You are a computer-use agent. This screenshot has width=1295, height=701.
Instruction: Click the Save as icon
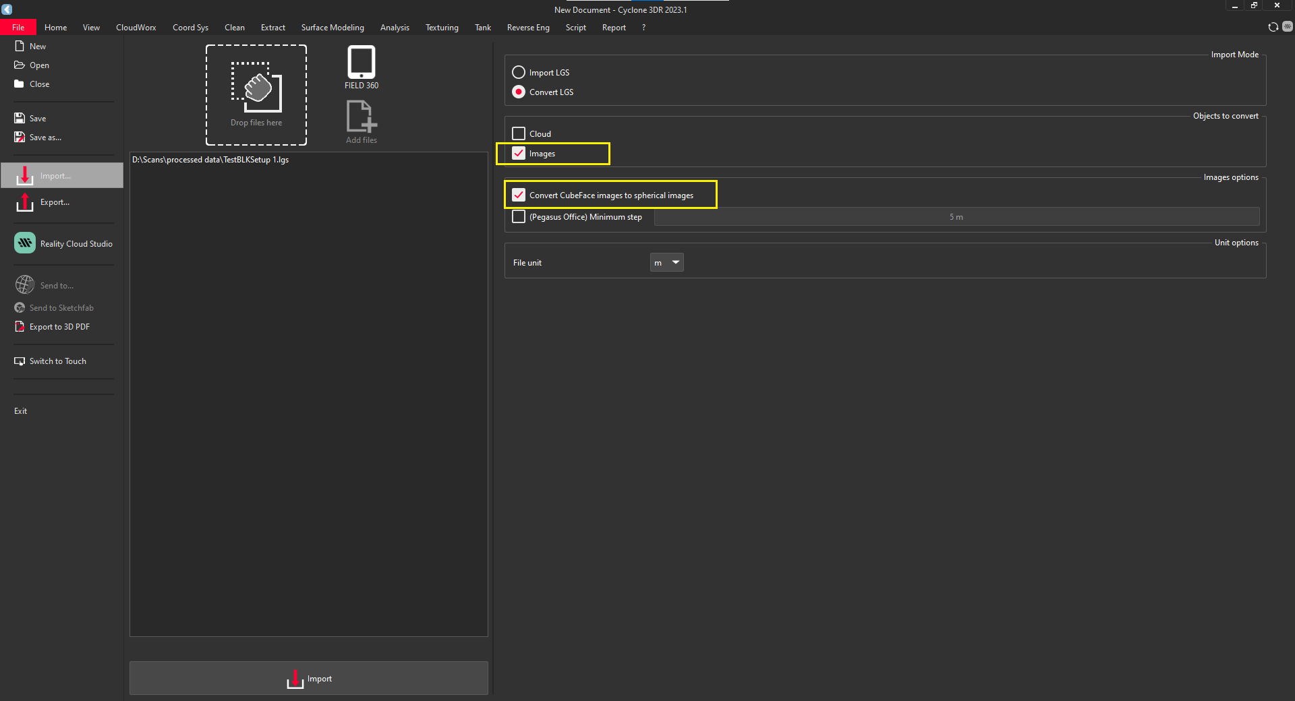(20, 138)
